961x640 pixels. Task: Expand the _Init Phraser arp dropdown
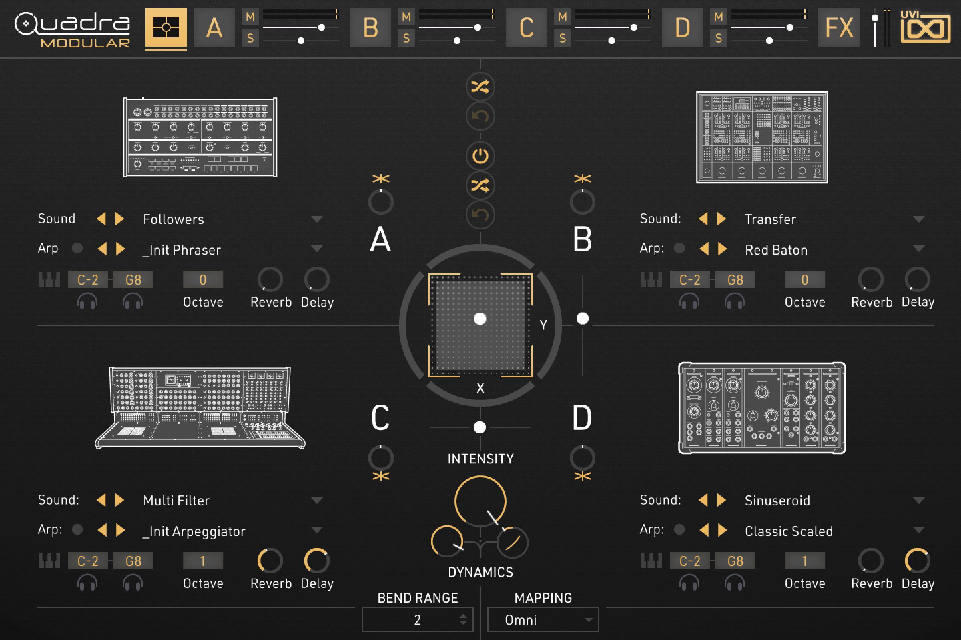(x=317, y=249)
